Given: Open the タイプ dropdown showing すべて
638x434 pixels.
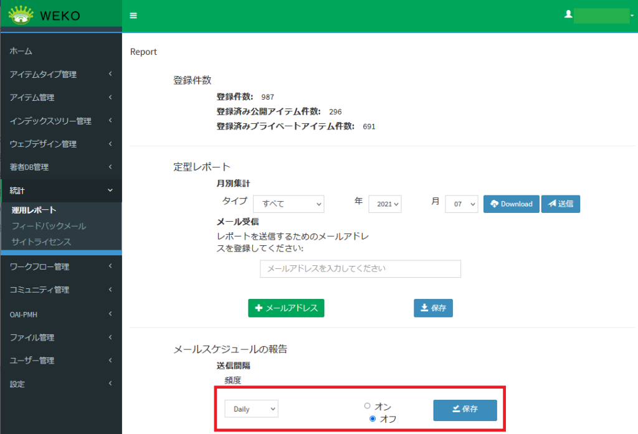Looking at the screenshot, I should click(288, 204).
